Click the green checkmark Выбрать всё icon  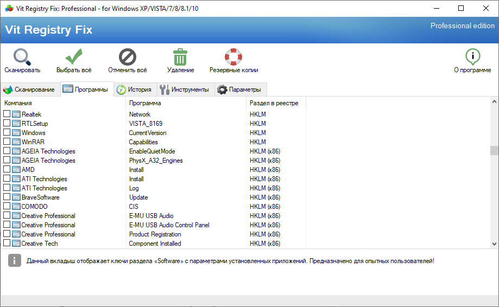(74, 56)
